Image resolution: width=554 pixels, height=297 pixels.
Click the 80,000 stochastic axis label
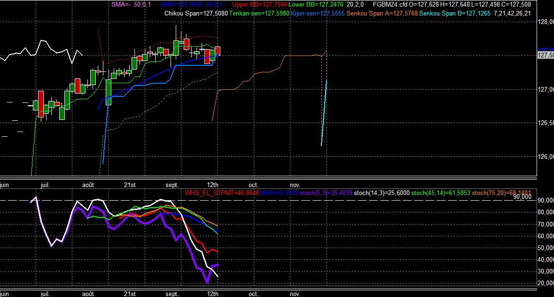[546, 212]
